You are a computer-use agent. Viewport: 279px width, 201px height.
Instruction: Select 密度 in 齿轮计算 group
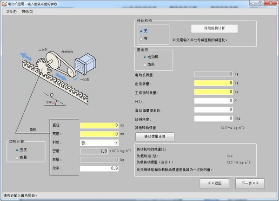21,150
